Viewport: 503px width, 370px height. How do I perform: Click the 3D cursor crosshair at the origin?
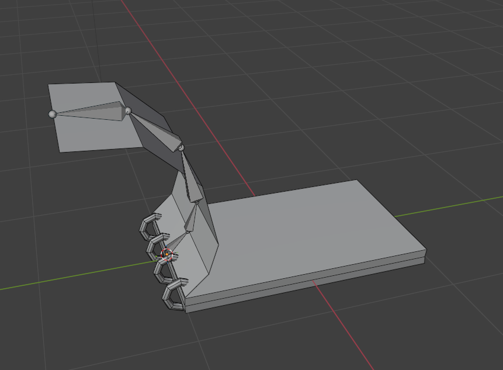167,254
